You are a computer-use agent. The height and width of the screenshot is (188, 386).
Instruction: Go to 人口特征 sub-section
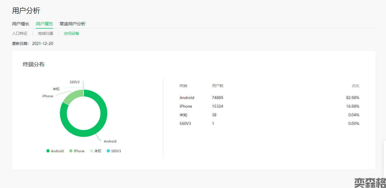coord(20,33)
